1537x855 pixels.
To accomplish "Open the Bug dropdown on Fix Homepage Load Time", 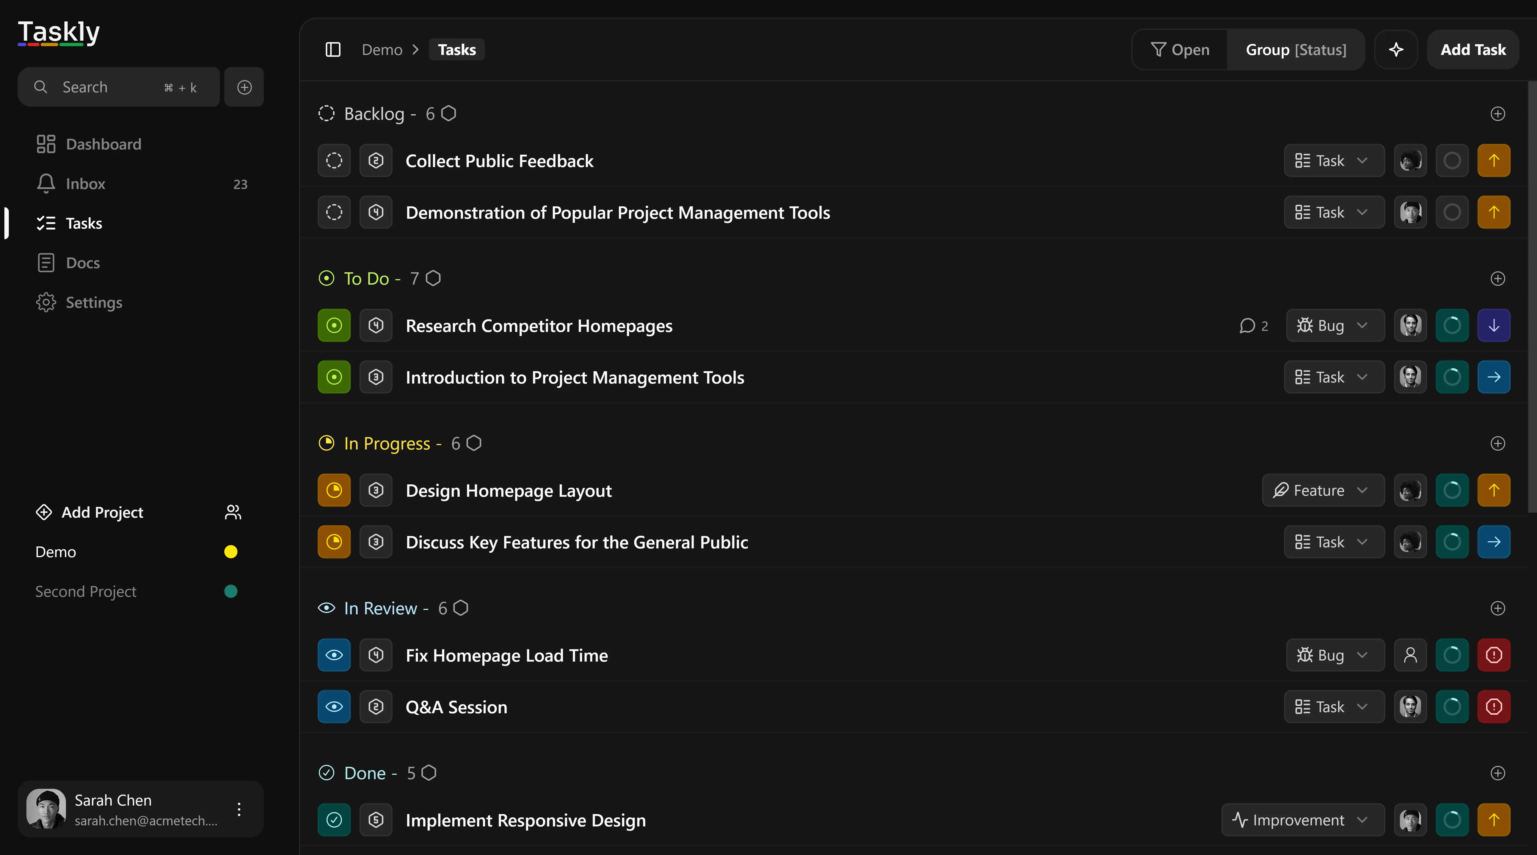I will click(1334, 655).
